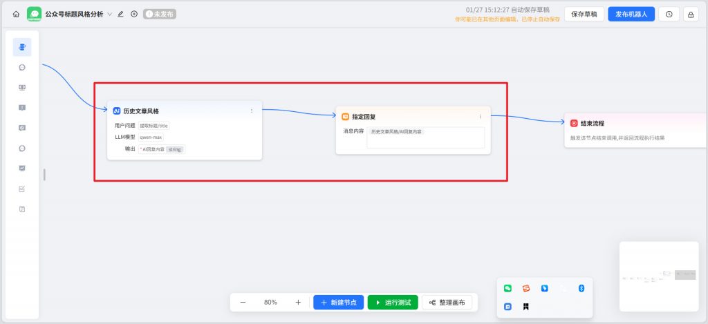
Task: Click the chart board sidebar icon
Action: point(22,169)
